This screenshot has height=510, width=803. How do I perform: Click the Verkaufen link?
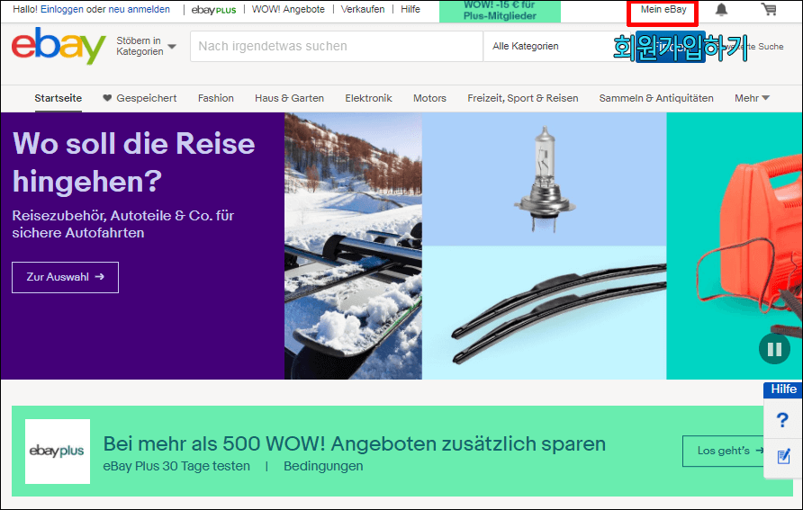pyautogui.click(x=363, y=9)
